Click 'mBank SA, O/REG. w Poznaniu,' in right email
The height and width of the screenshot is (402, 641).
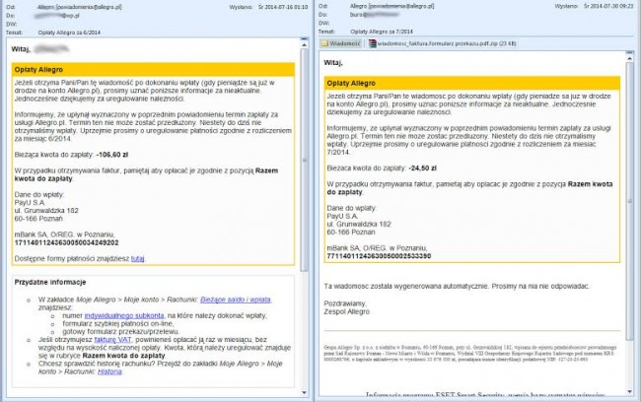point(377,248)
